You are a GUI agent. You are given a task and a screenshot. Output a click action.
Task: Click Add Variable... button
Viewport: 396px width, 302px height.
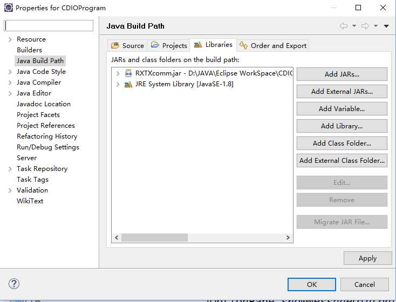tap(342, 108)
